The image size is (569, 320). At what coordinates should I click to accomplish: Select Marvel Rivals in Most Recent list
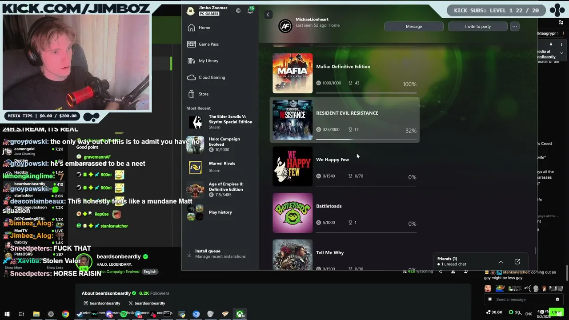pyautogui.click(x=220, y=167)
